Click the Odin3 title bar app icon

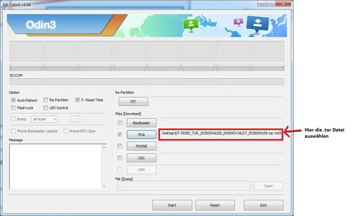[5, 5]
